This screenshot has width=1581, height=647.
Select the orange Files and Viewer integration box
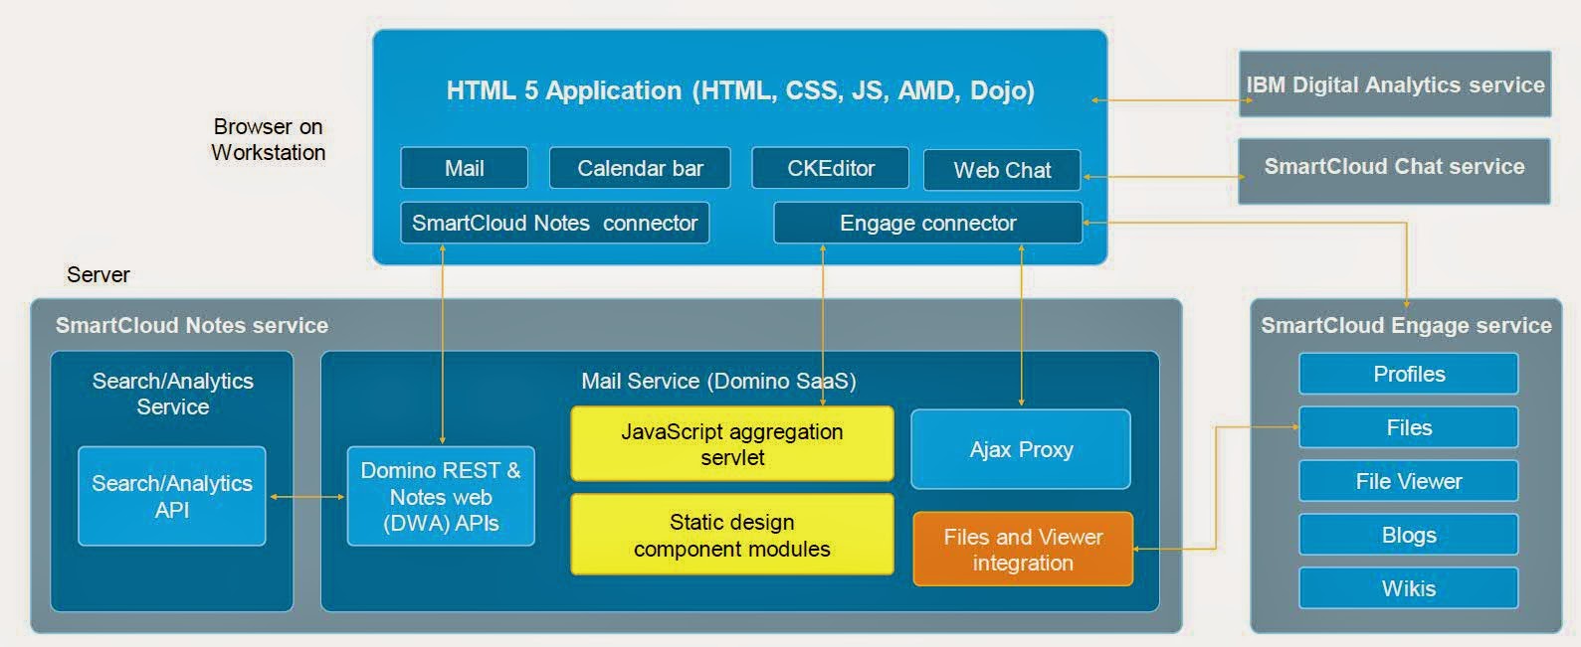tap(1023, 549)
